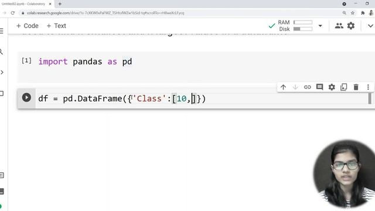
Task: Open the table of contents sidebar icon
Action: click(x=2, y=31)
